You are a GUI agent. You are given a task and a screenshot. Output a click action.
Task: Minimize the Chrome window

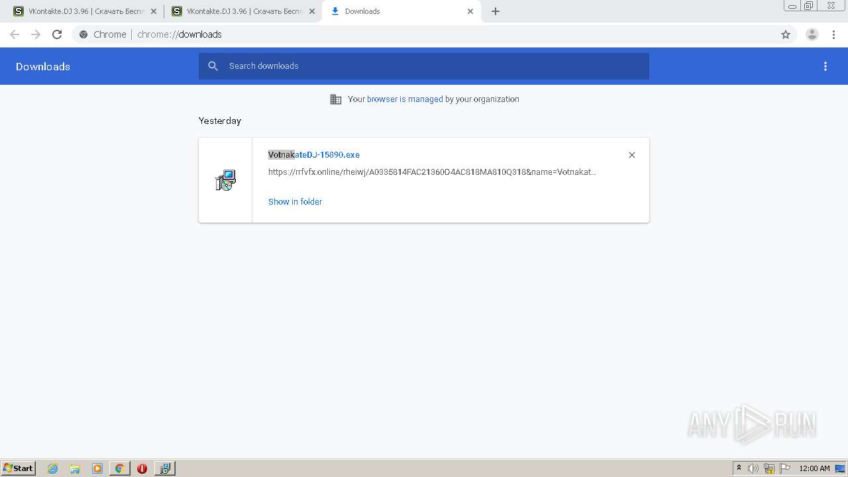[792, 5]
